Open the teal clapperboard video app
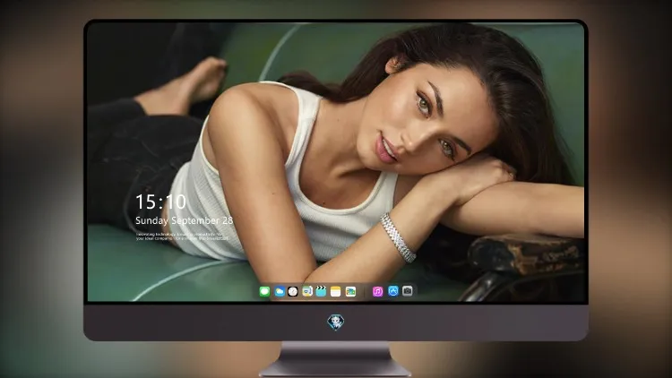Screen dimensions: 672x378 [321, 291]
